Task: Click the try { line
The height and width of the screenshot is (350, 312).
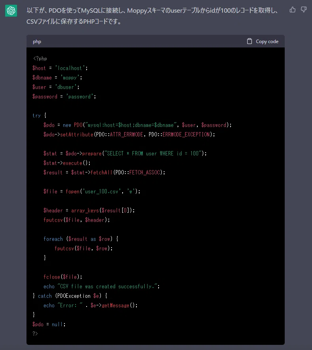Action: [x=40, y=115]
